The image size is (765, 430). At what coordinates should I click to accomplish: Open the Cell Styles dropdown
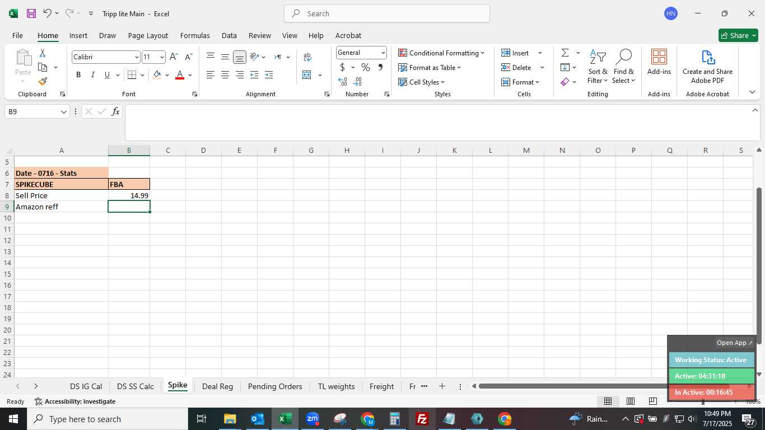(x=422, y=82)
